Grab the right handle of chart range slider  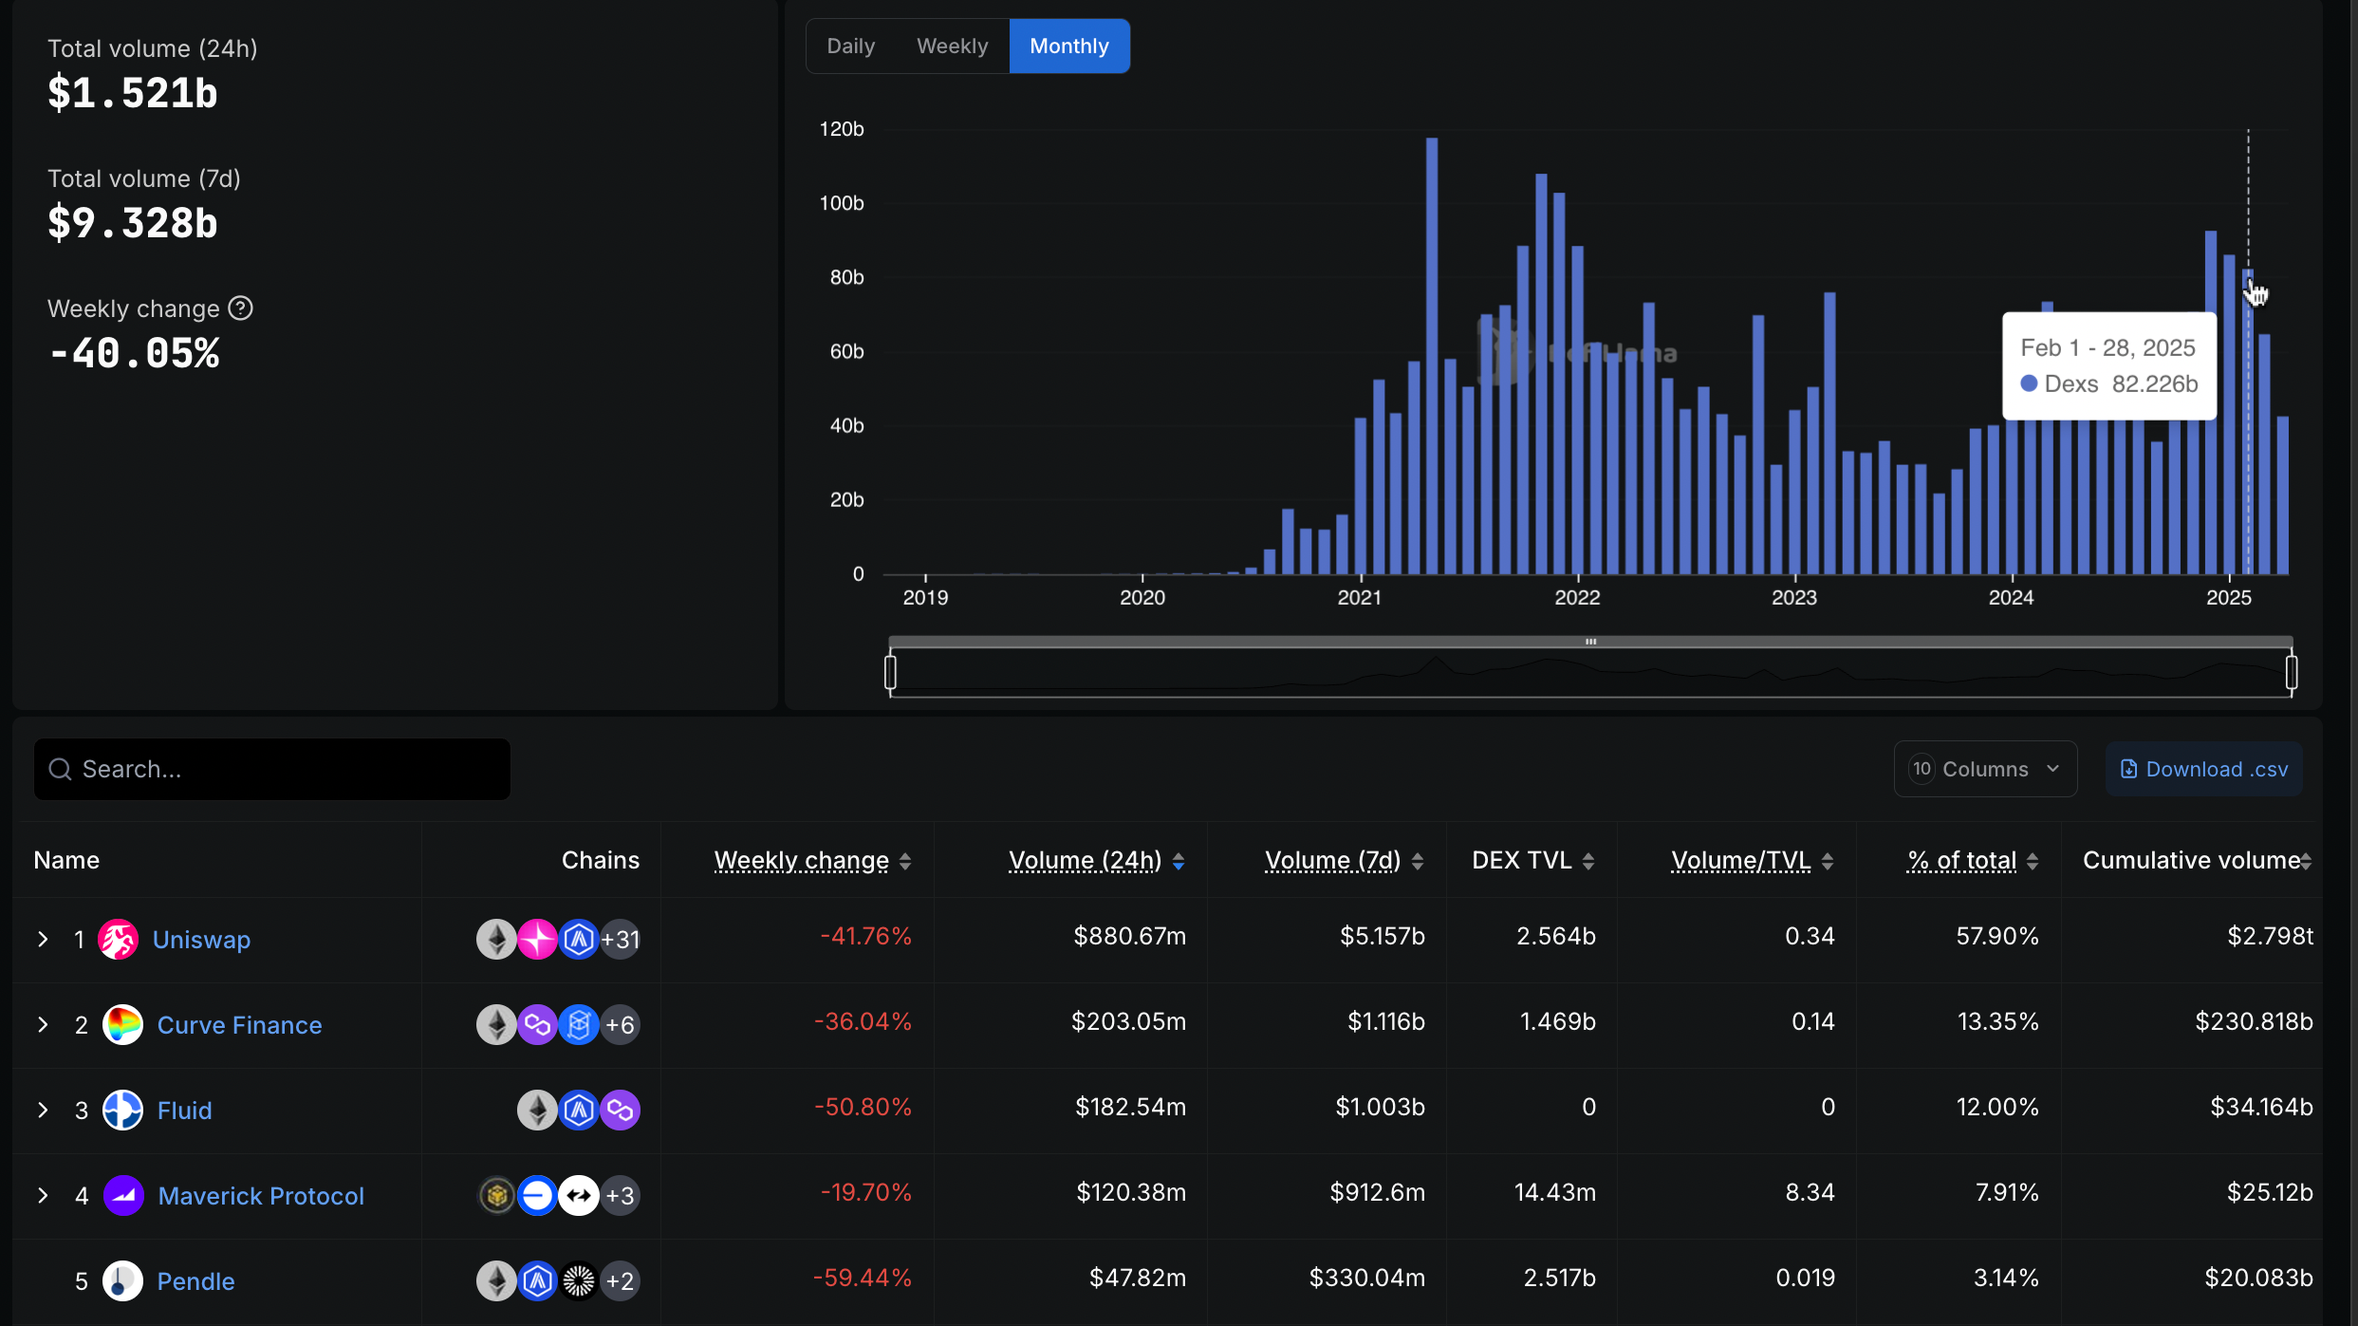point(2292,672)
